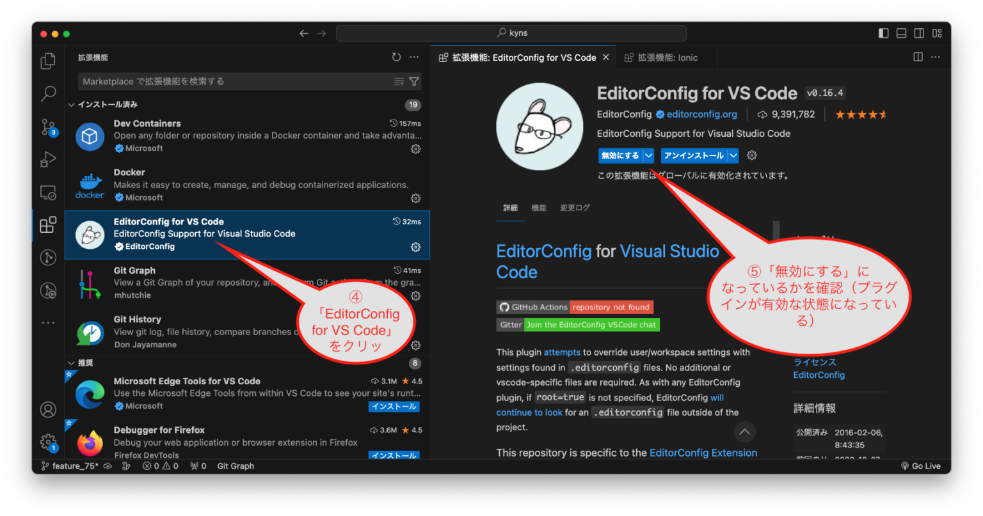The image size is (983, 516).
Task: Click the 無効にする disable button
Action: point(620,155)
